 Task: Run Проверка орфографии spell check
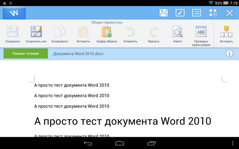(x=201, y=36)
